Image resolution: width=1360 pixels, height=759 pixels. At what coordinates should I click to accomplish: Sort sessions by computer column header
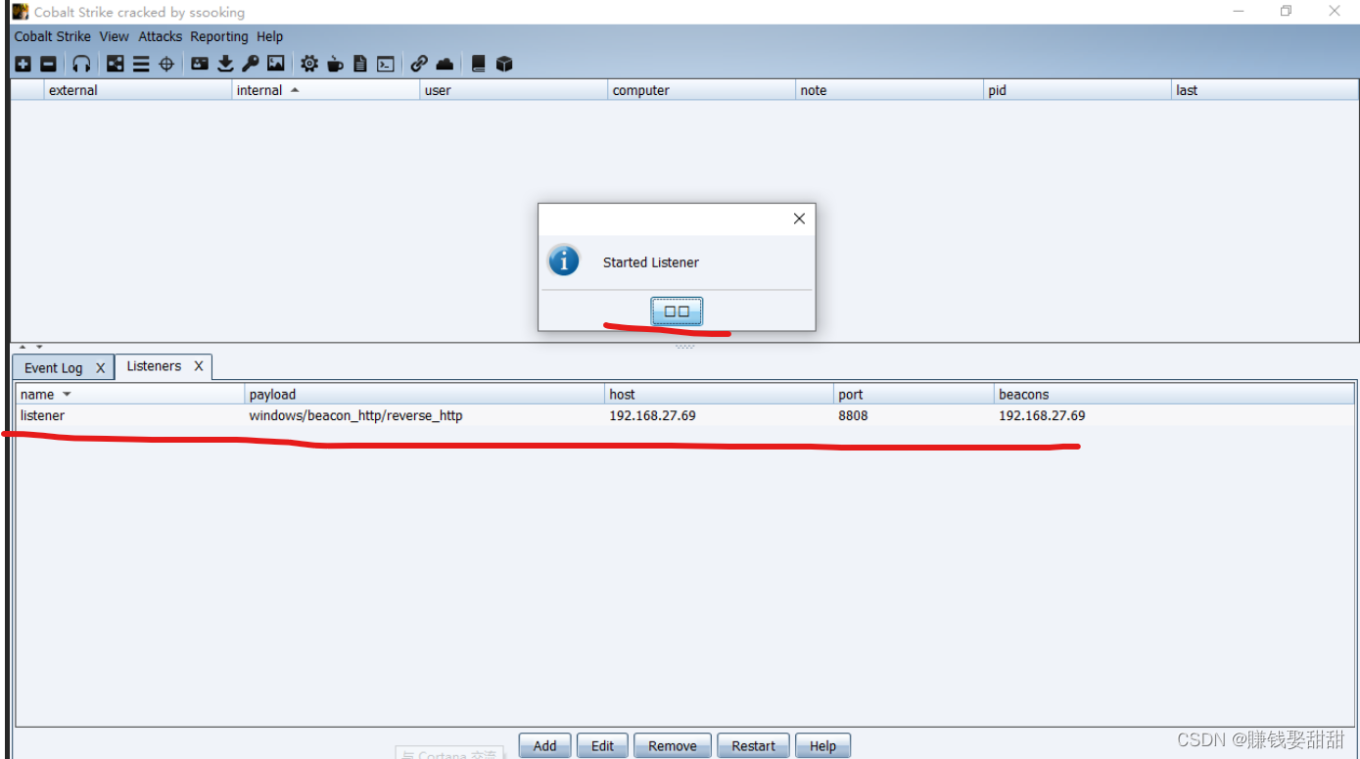tap(702, 90)
